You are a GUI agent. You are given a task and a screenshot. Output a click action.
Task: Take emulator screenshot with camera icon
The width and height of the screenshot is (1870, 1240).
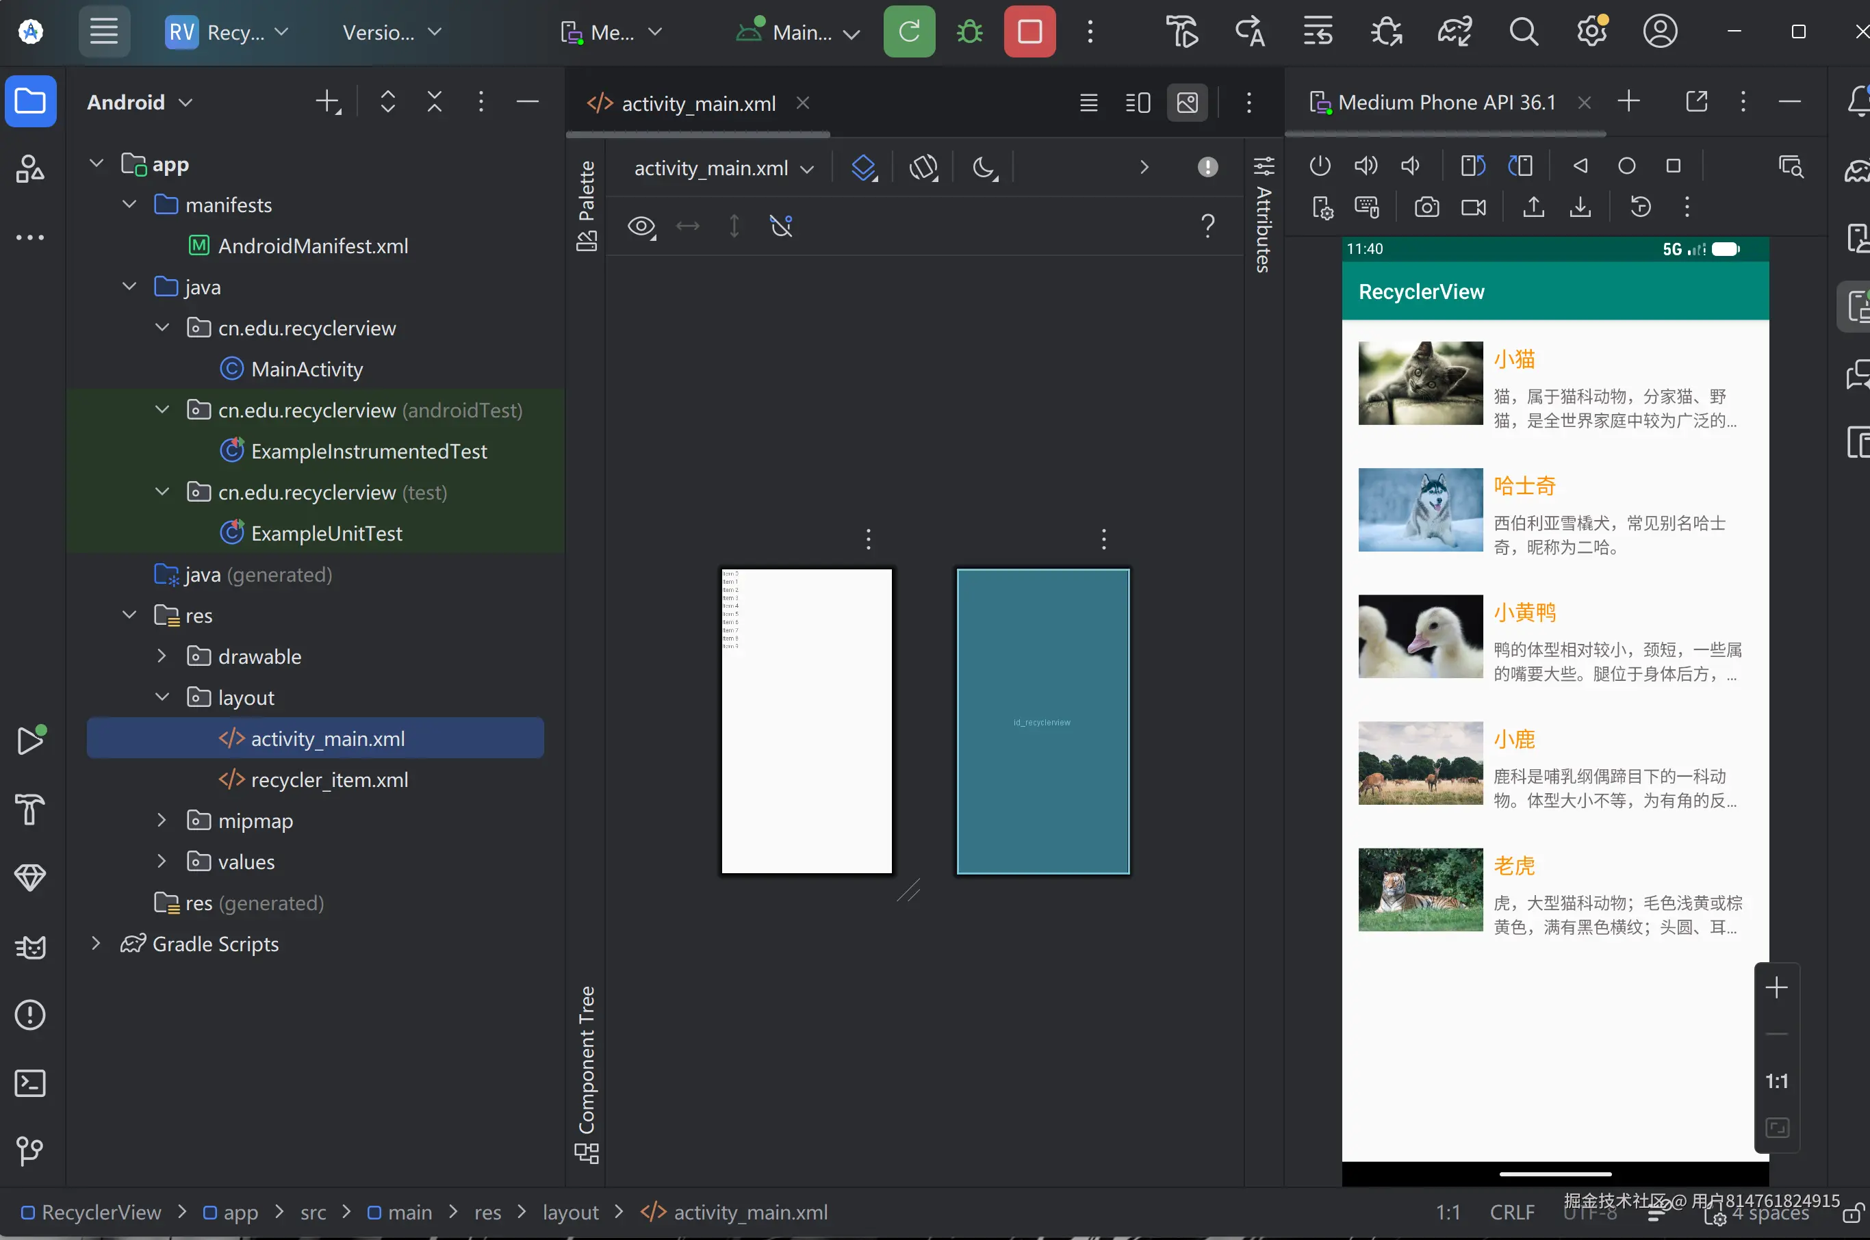(1426, 208)
